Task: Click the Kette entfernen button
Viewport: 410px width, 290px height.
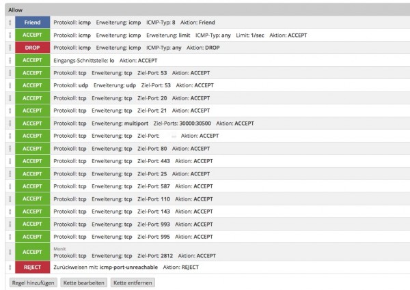Action: click(x=133, y=282)
